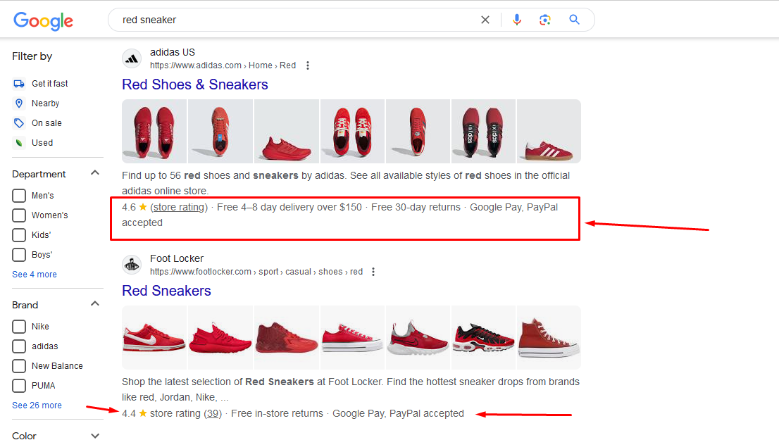The width and height of the screenshot is (779, 440).
Task: Filter by Nearby
Action: click(45, 103)
